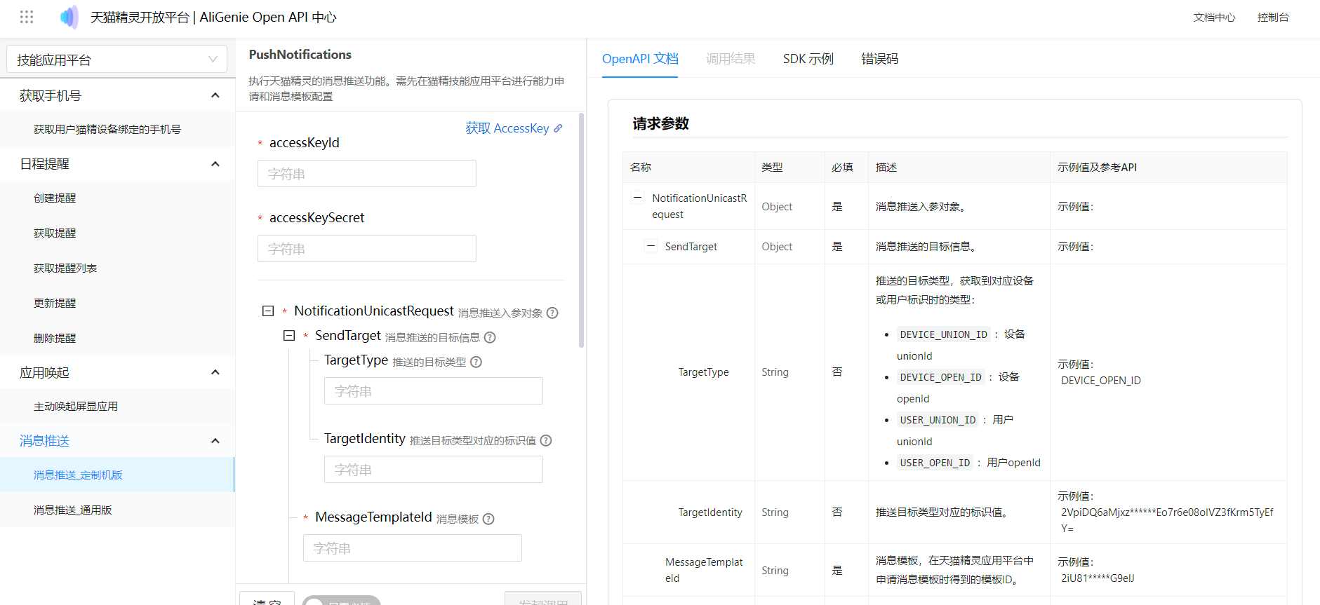The width and height of the screenshot is (1320, 605).
Task: Select 获取提醒列表 in sidebar
Action: [x=117, y=268]
